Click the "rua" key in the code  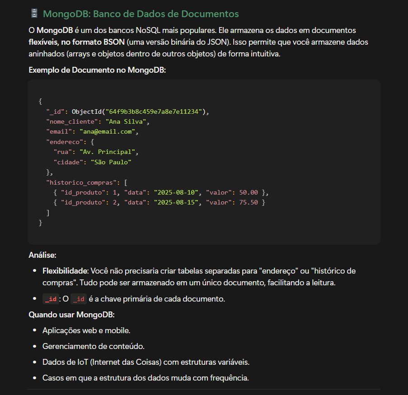point(62,152)
